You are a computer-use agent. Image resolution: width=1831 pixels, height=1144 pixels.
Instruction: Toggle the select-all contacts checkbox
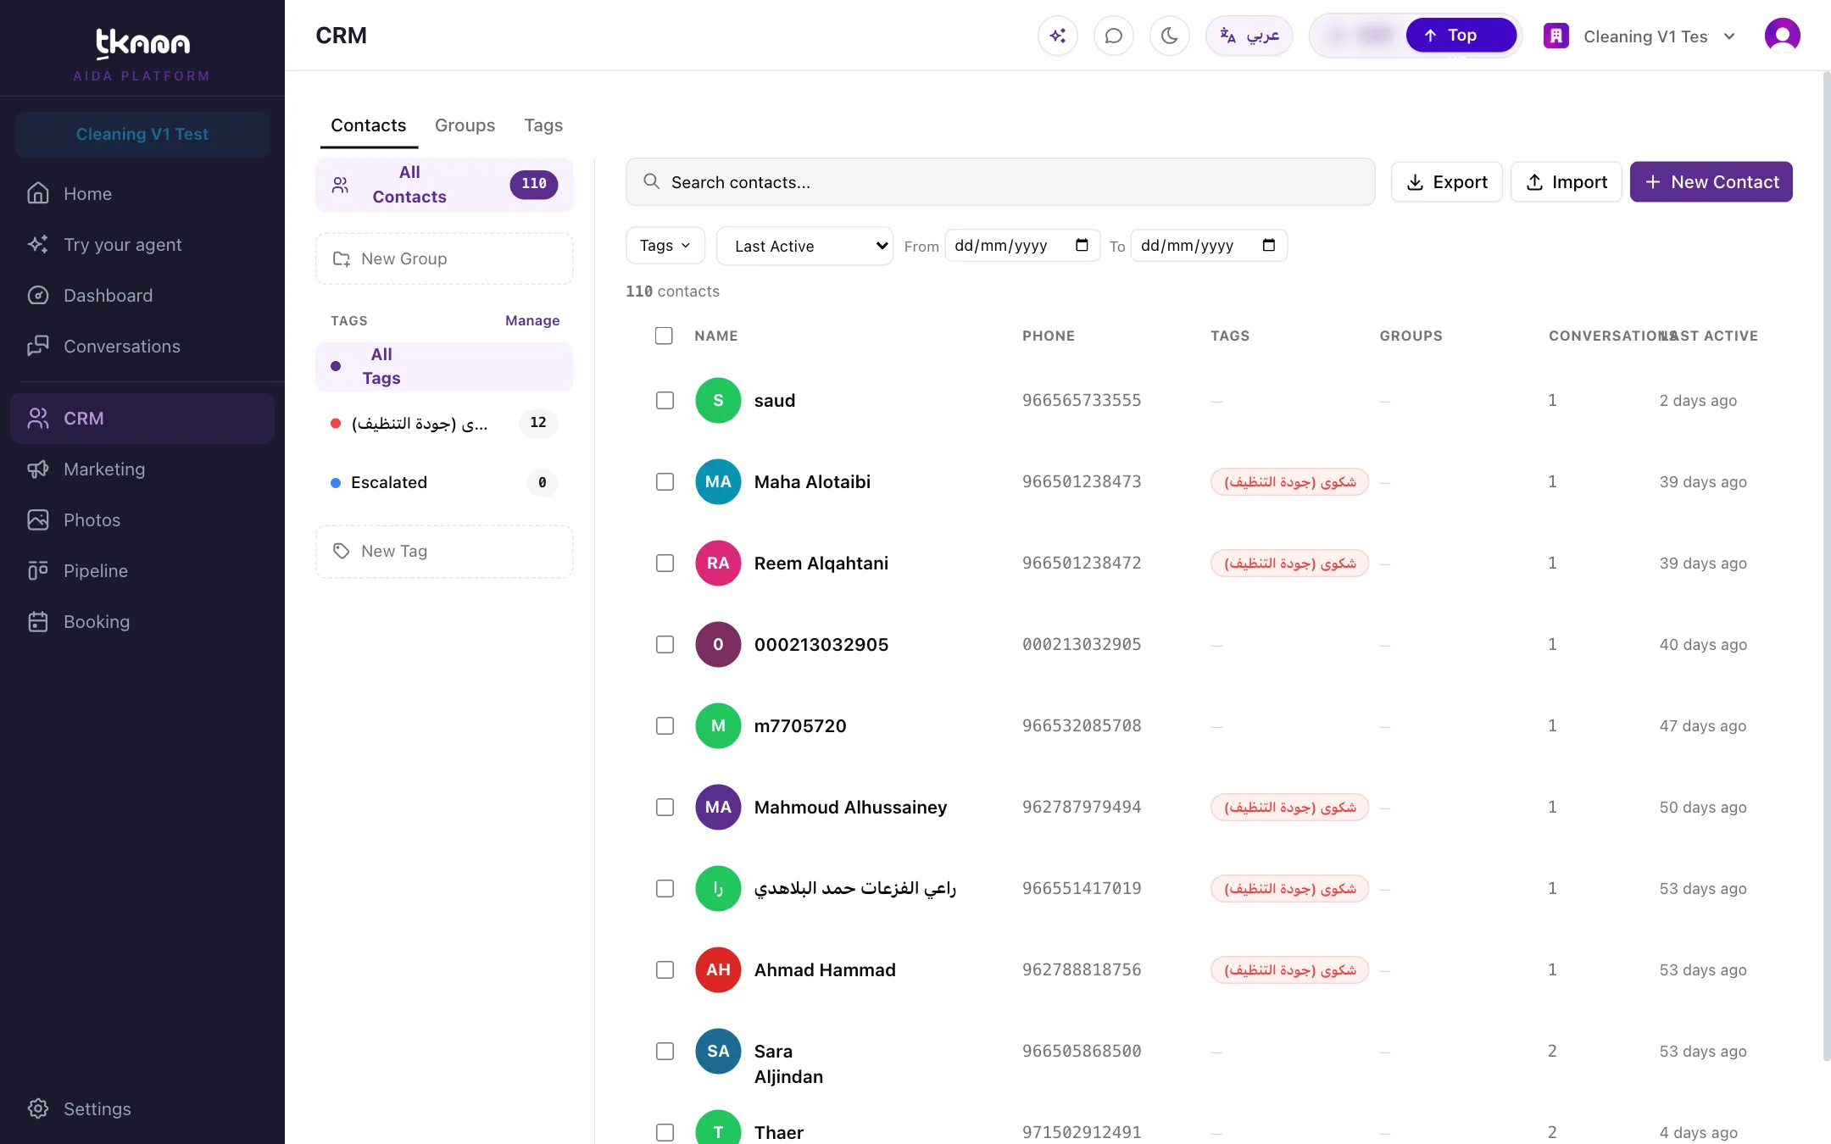point(664,336)
